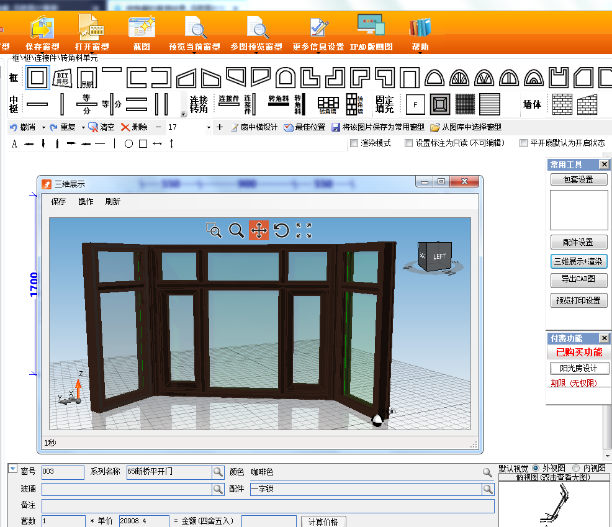Click 扇中横设计 toolbar item
The height and width of the screenshot is (527, 612).
254,127
